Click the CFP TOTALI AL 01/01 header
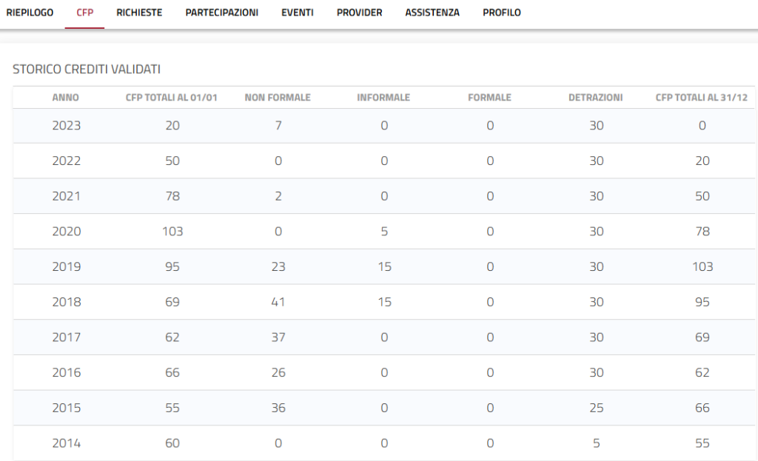The height and width of the screenshot is (461, 758). click(x=172, y=98)
